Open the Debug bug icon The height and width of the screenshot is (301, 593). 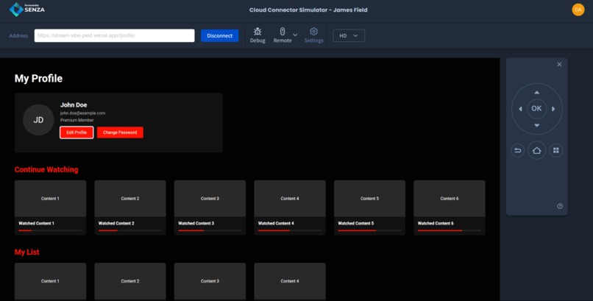(258, 32)
